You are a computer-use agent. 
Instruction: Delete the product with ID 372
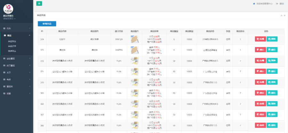tap(272, 60)
